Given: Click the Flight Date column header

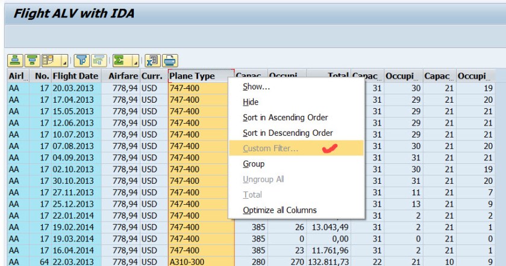Looking at the screenshot, I should (x=77, y=76).
